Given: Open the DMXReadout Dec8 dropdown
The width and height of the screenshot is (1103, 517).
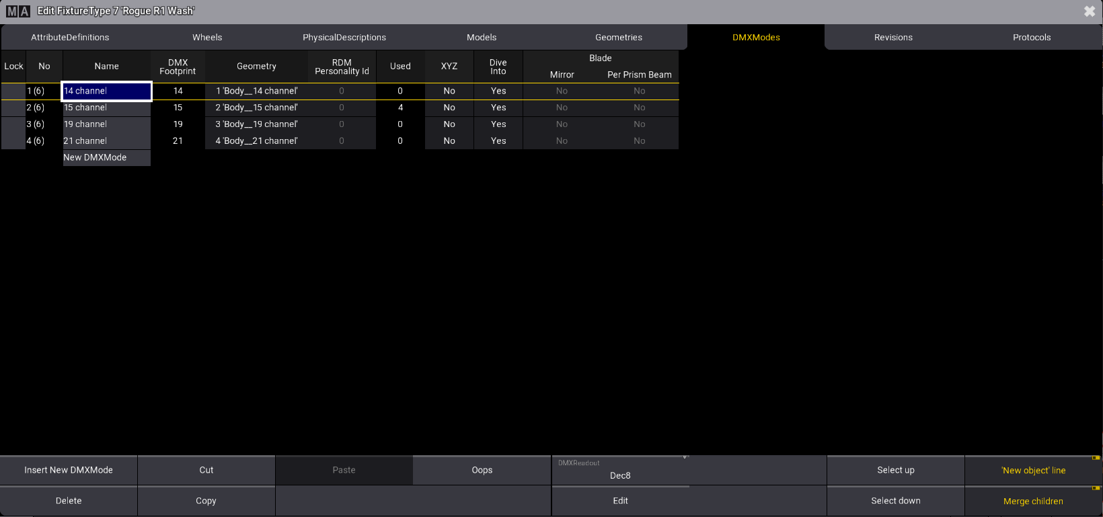Looking at the screenshot, I should click(x=620, y=471).
